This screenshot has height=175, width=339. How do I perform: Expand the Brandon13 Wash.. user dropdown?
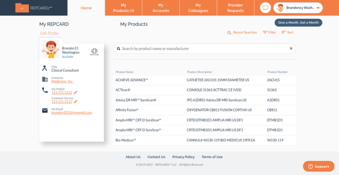298,8
